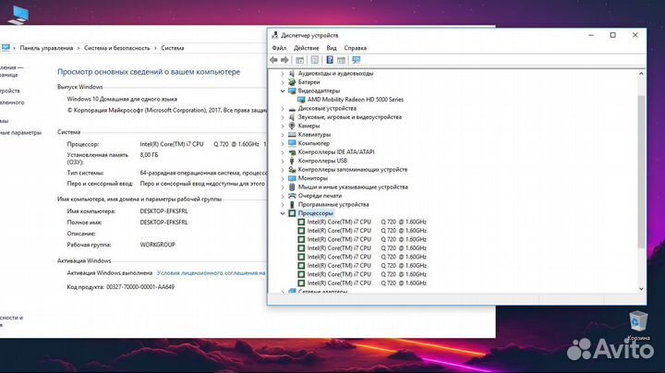Expand the Очереди печати node
This screenshot has height=373, width=665.
pyautogui.click(x=283, y=196)
